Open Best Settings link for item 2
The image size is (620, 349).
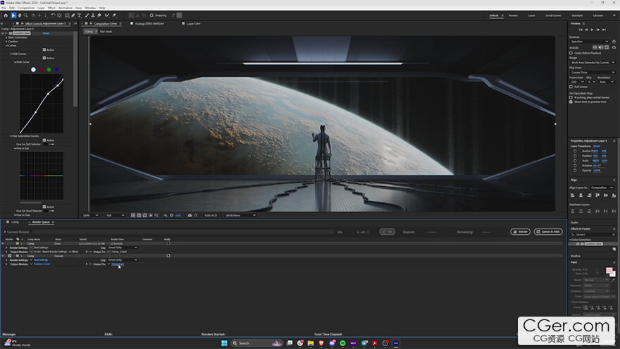pyautogui.click(x=41, y=260)
